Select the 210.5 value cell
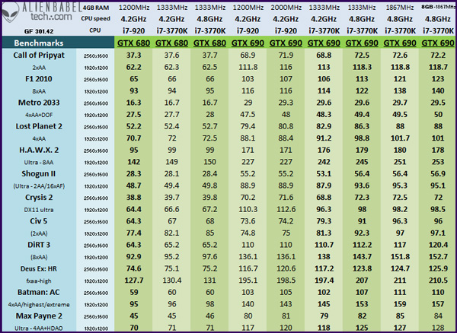457x333 pixels. 438,281
